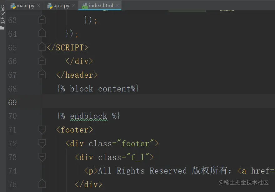
Task: Collapse fold marker at </div> line 66
Action: (42, 60)
